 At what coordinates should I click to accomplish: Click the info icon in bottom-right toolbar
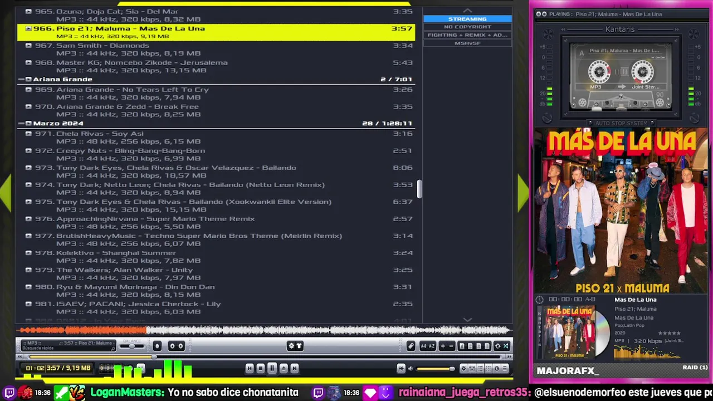[x=497, y=368]
